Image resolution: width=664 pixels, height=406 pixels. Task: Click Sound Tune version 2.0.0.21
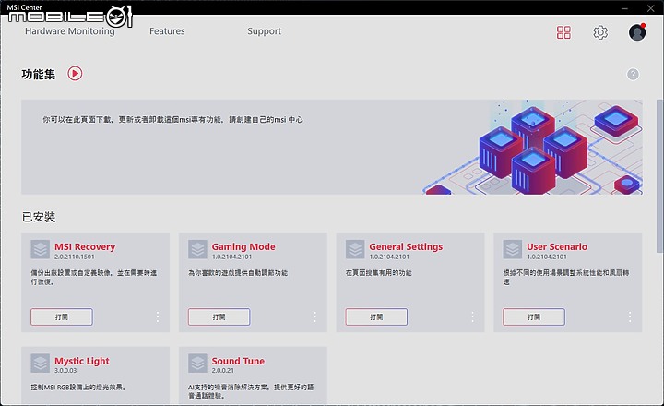(223, 370)
